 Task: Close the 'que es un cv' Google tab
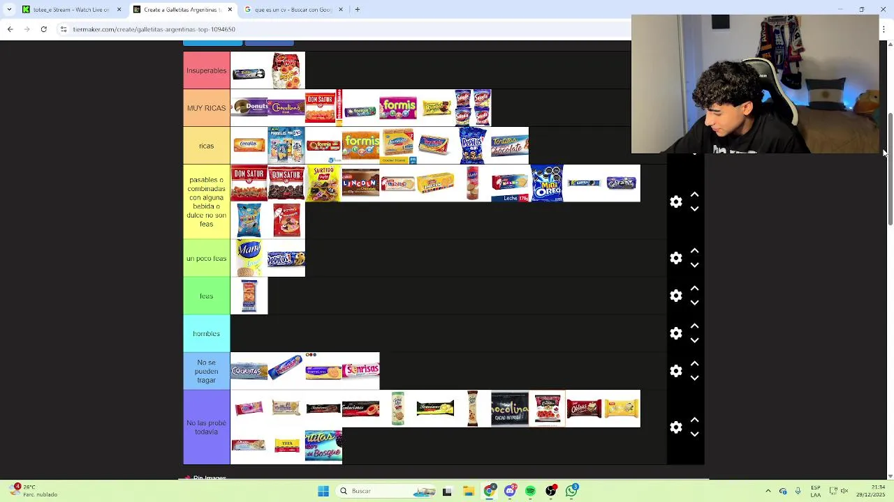tap(341, 10)
